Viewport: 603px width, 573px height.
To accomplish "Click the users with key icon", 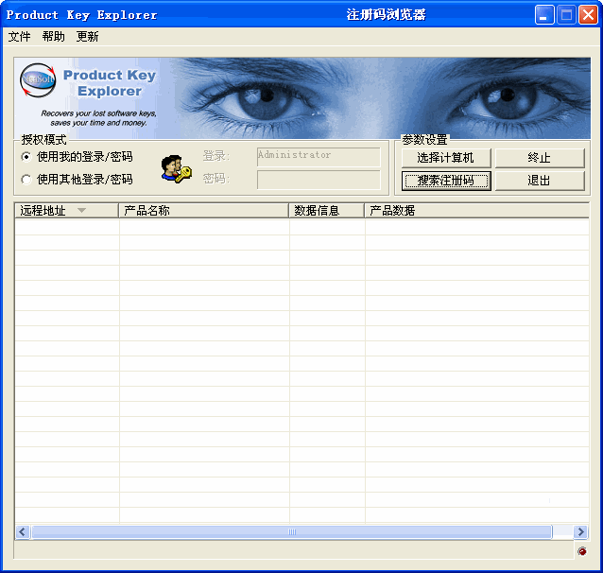I will (176, 169).
